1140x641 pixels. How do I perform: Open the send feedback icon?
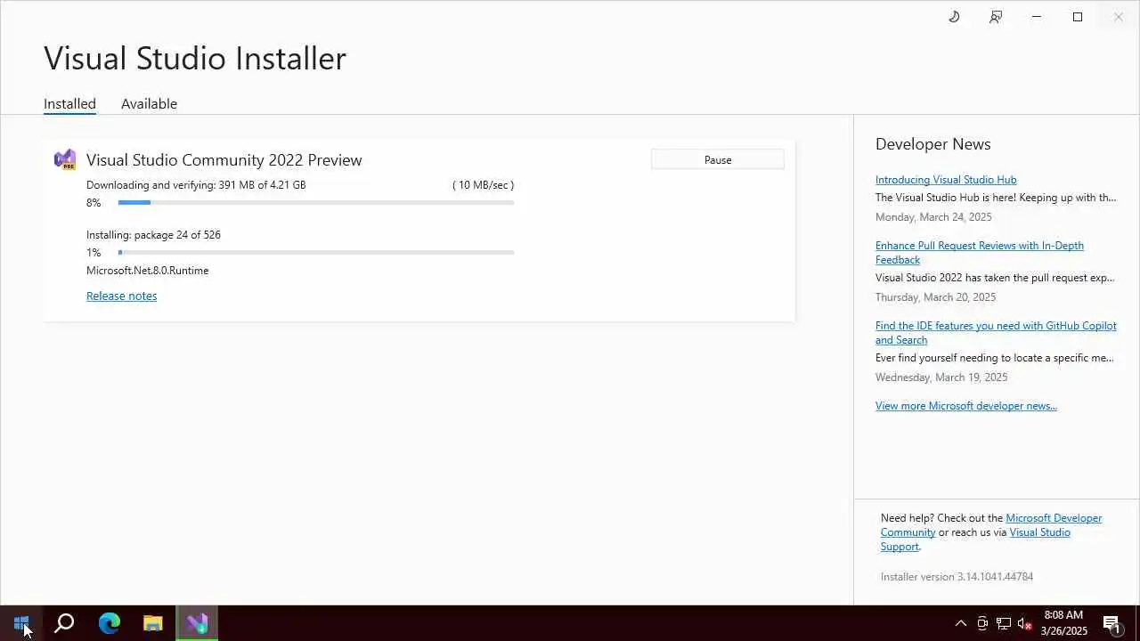(x=996, y=17)
